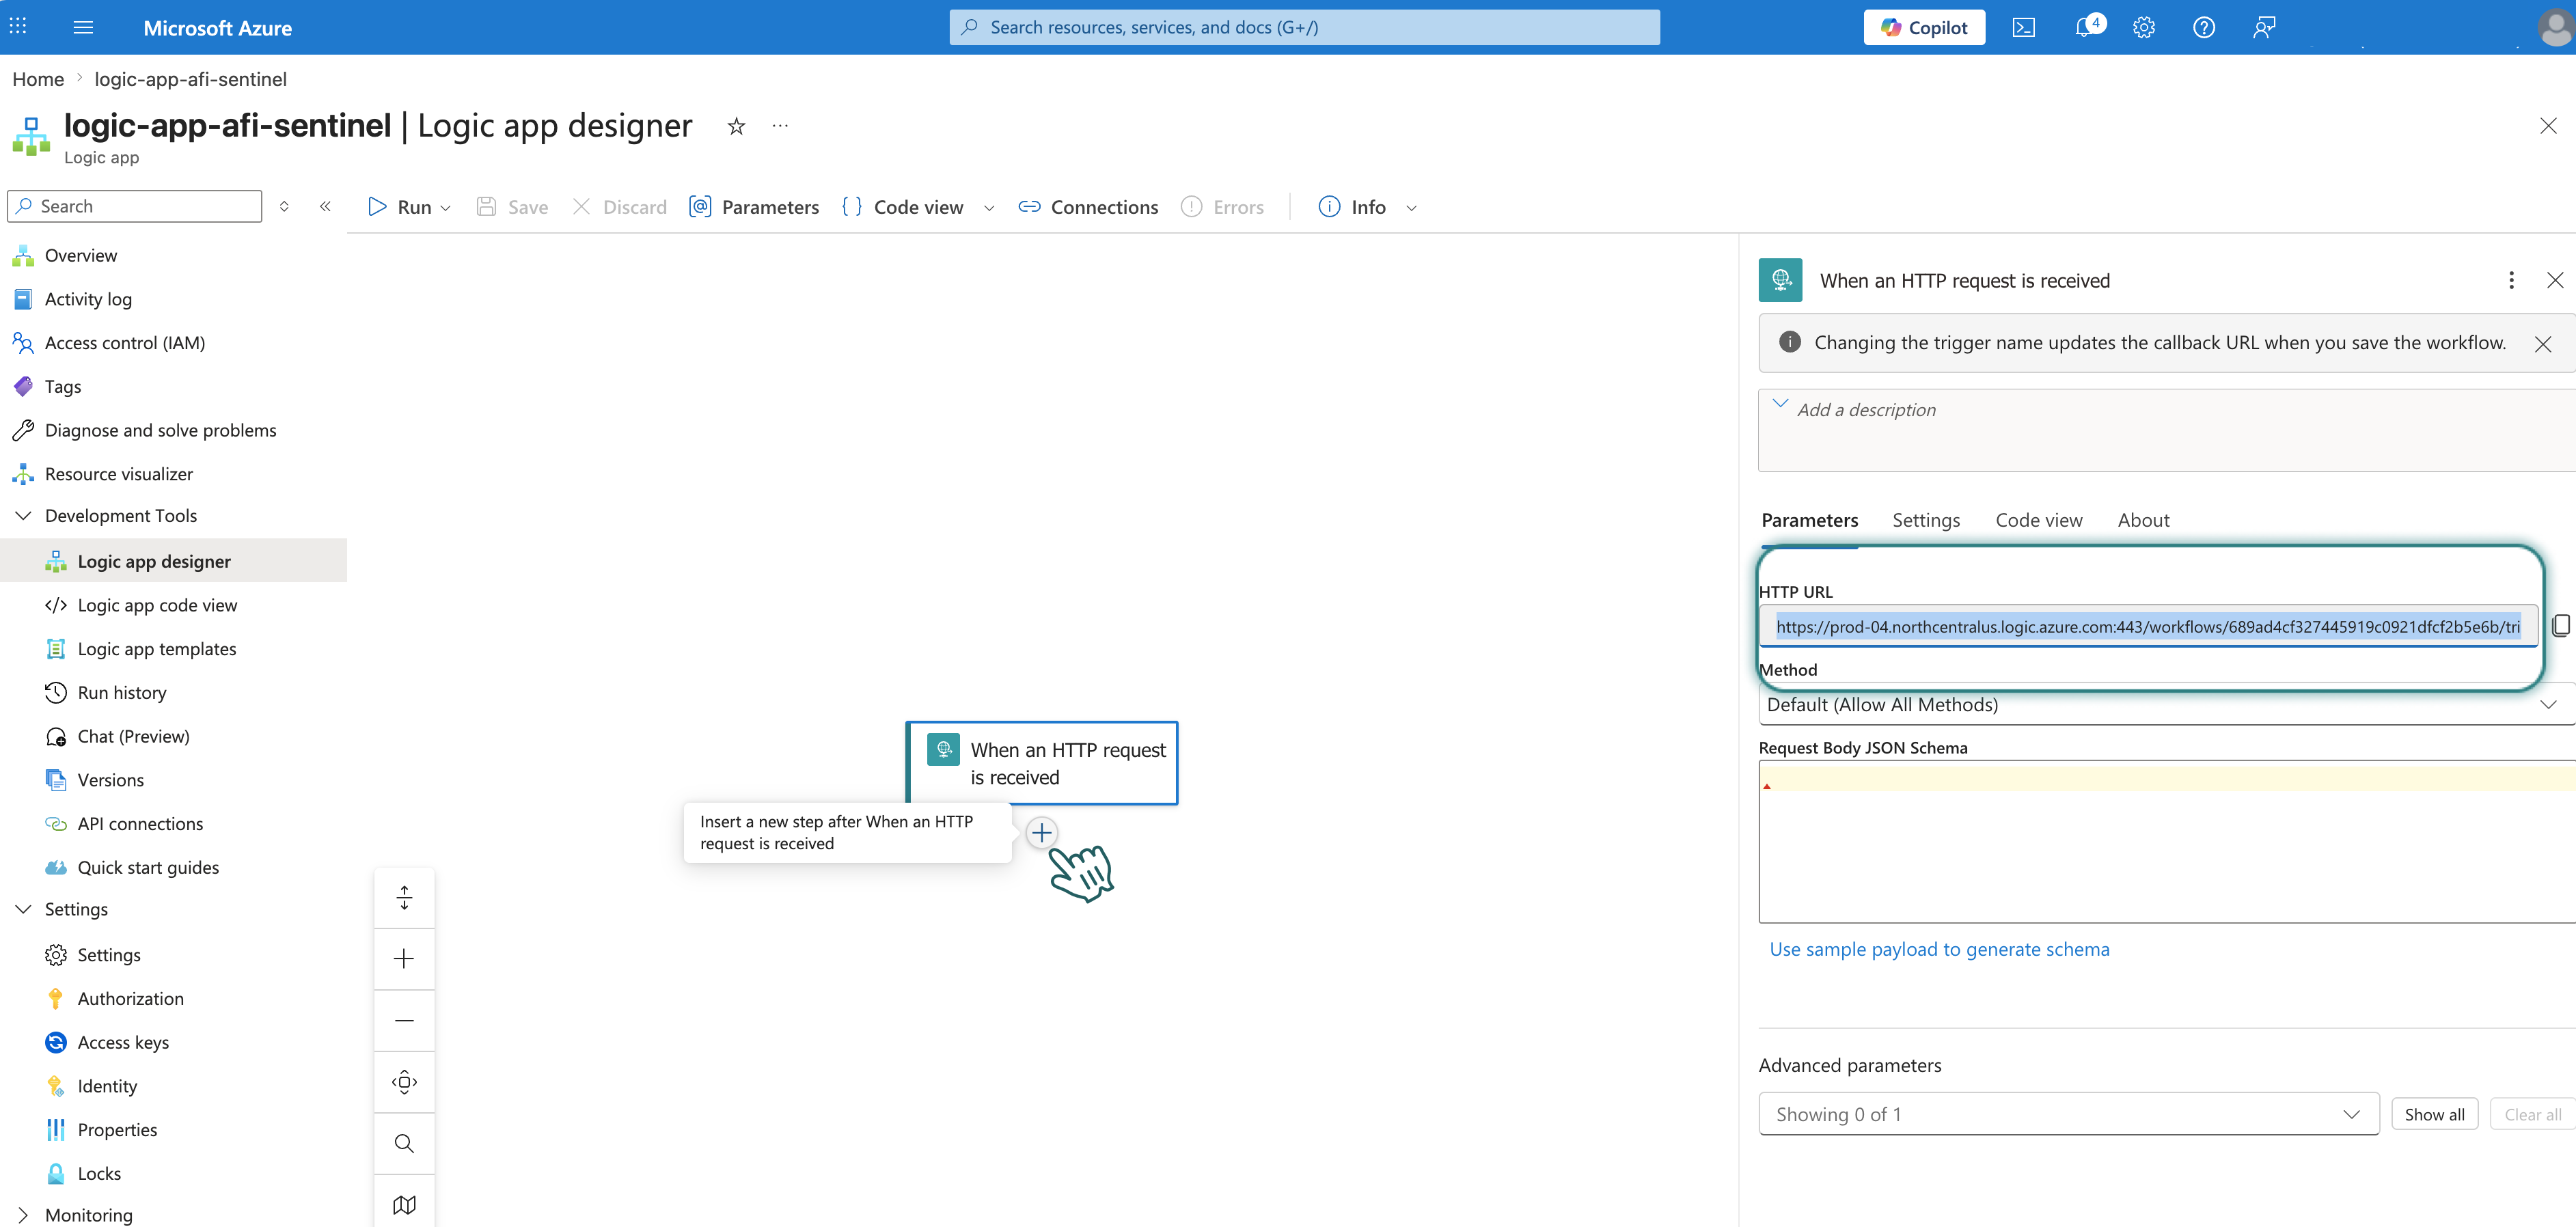
Task: Open portal settings gear
Action: tap(2143, 27)
